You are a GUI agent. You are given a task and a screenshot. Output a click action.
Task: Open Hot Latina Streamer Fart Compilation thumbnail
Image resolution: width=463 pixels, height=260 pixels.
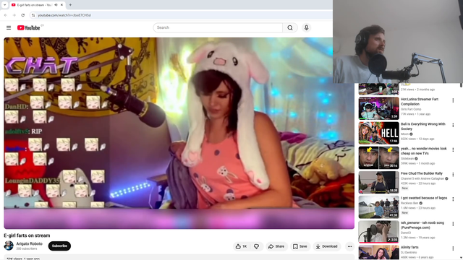pyautogui.click(x=379, y=108)
